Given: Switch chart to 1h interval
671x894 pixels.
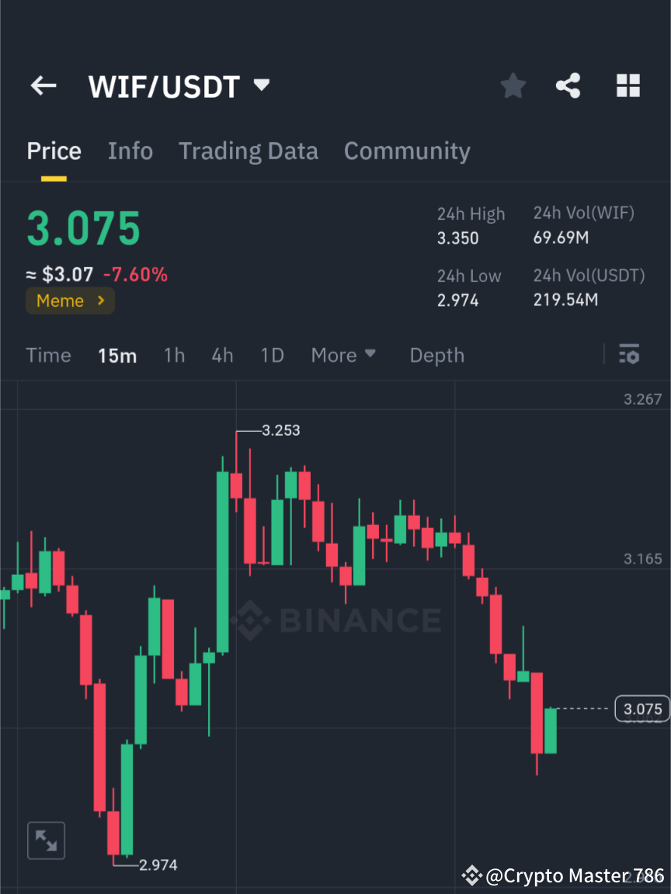Looking at the screenshot, I should tap(174, 355).
